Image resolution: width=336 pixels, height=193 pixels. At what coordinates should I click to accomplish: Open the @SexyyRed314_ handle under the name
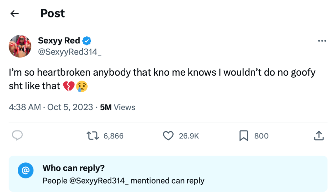tap(70, 52)
